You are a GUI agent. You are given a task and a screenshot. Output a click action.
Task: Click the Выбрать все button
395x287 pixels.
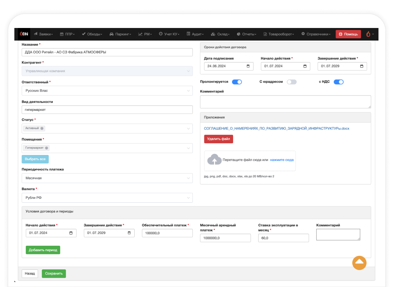[35, 159]
